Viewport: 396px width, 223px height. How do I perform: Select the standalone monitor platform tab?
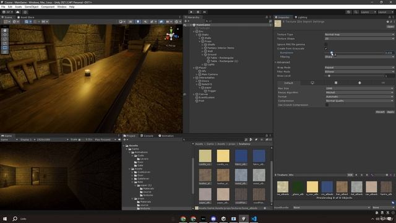point(312,82)
